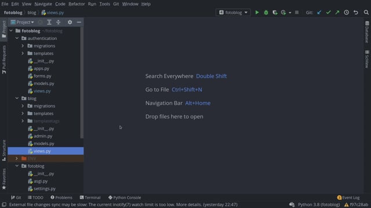Open the TODO tool window
Viewport: 371px width, 208px height.
(35, 198)
